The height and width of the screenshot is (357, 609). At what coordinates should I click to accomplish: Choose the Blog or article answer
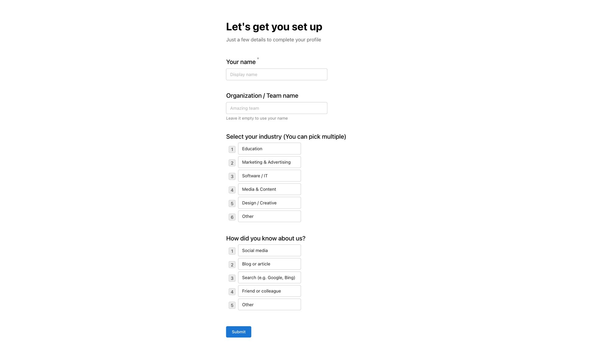point(269,264)
